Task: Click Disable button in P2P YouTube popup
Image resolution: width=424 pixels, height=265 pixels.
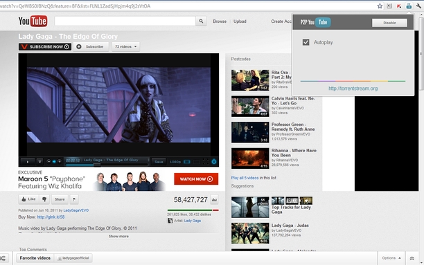Action: pos(389,23)
